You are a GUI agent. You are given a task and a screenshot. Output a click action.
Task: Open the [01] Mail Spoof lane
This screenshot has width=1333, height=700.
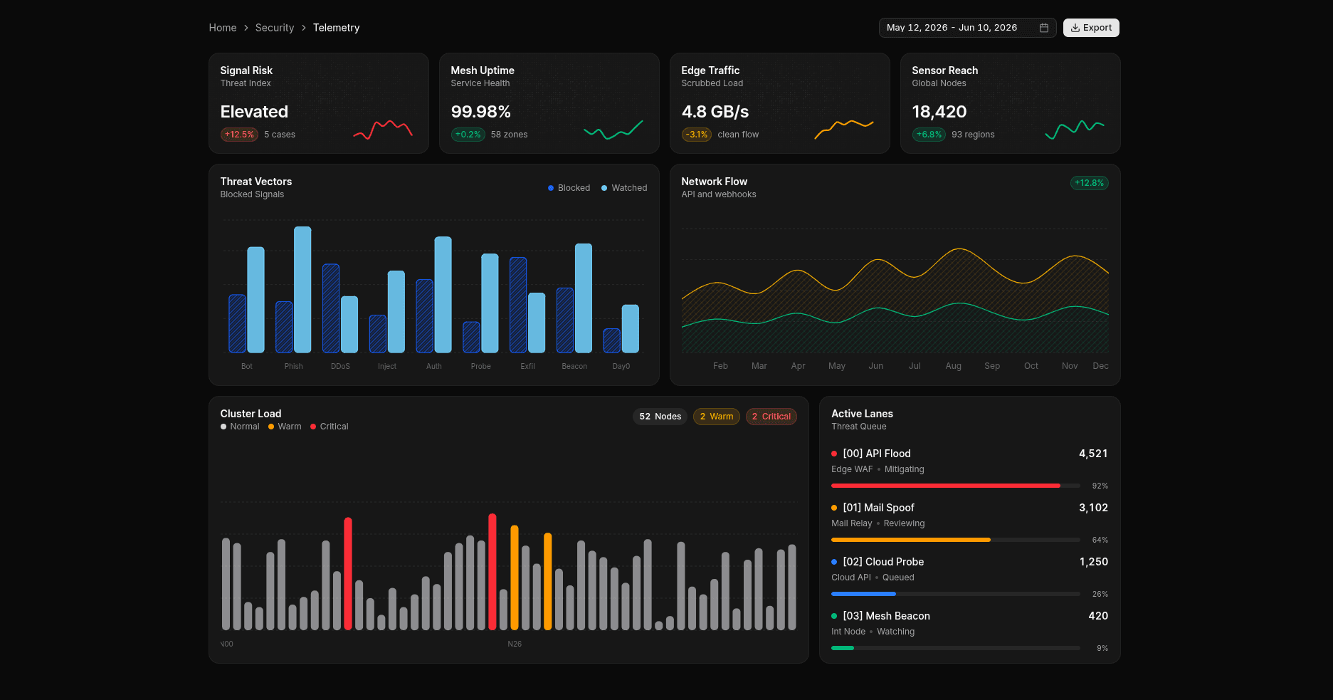click(969, 523)
